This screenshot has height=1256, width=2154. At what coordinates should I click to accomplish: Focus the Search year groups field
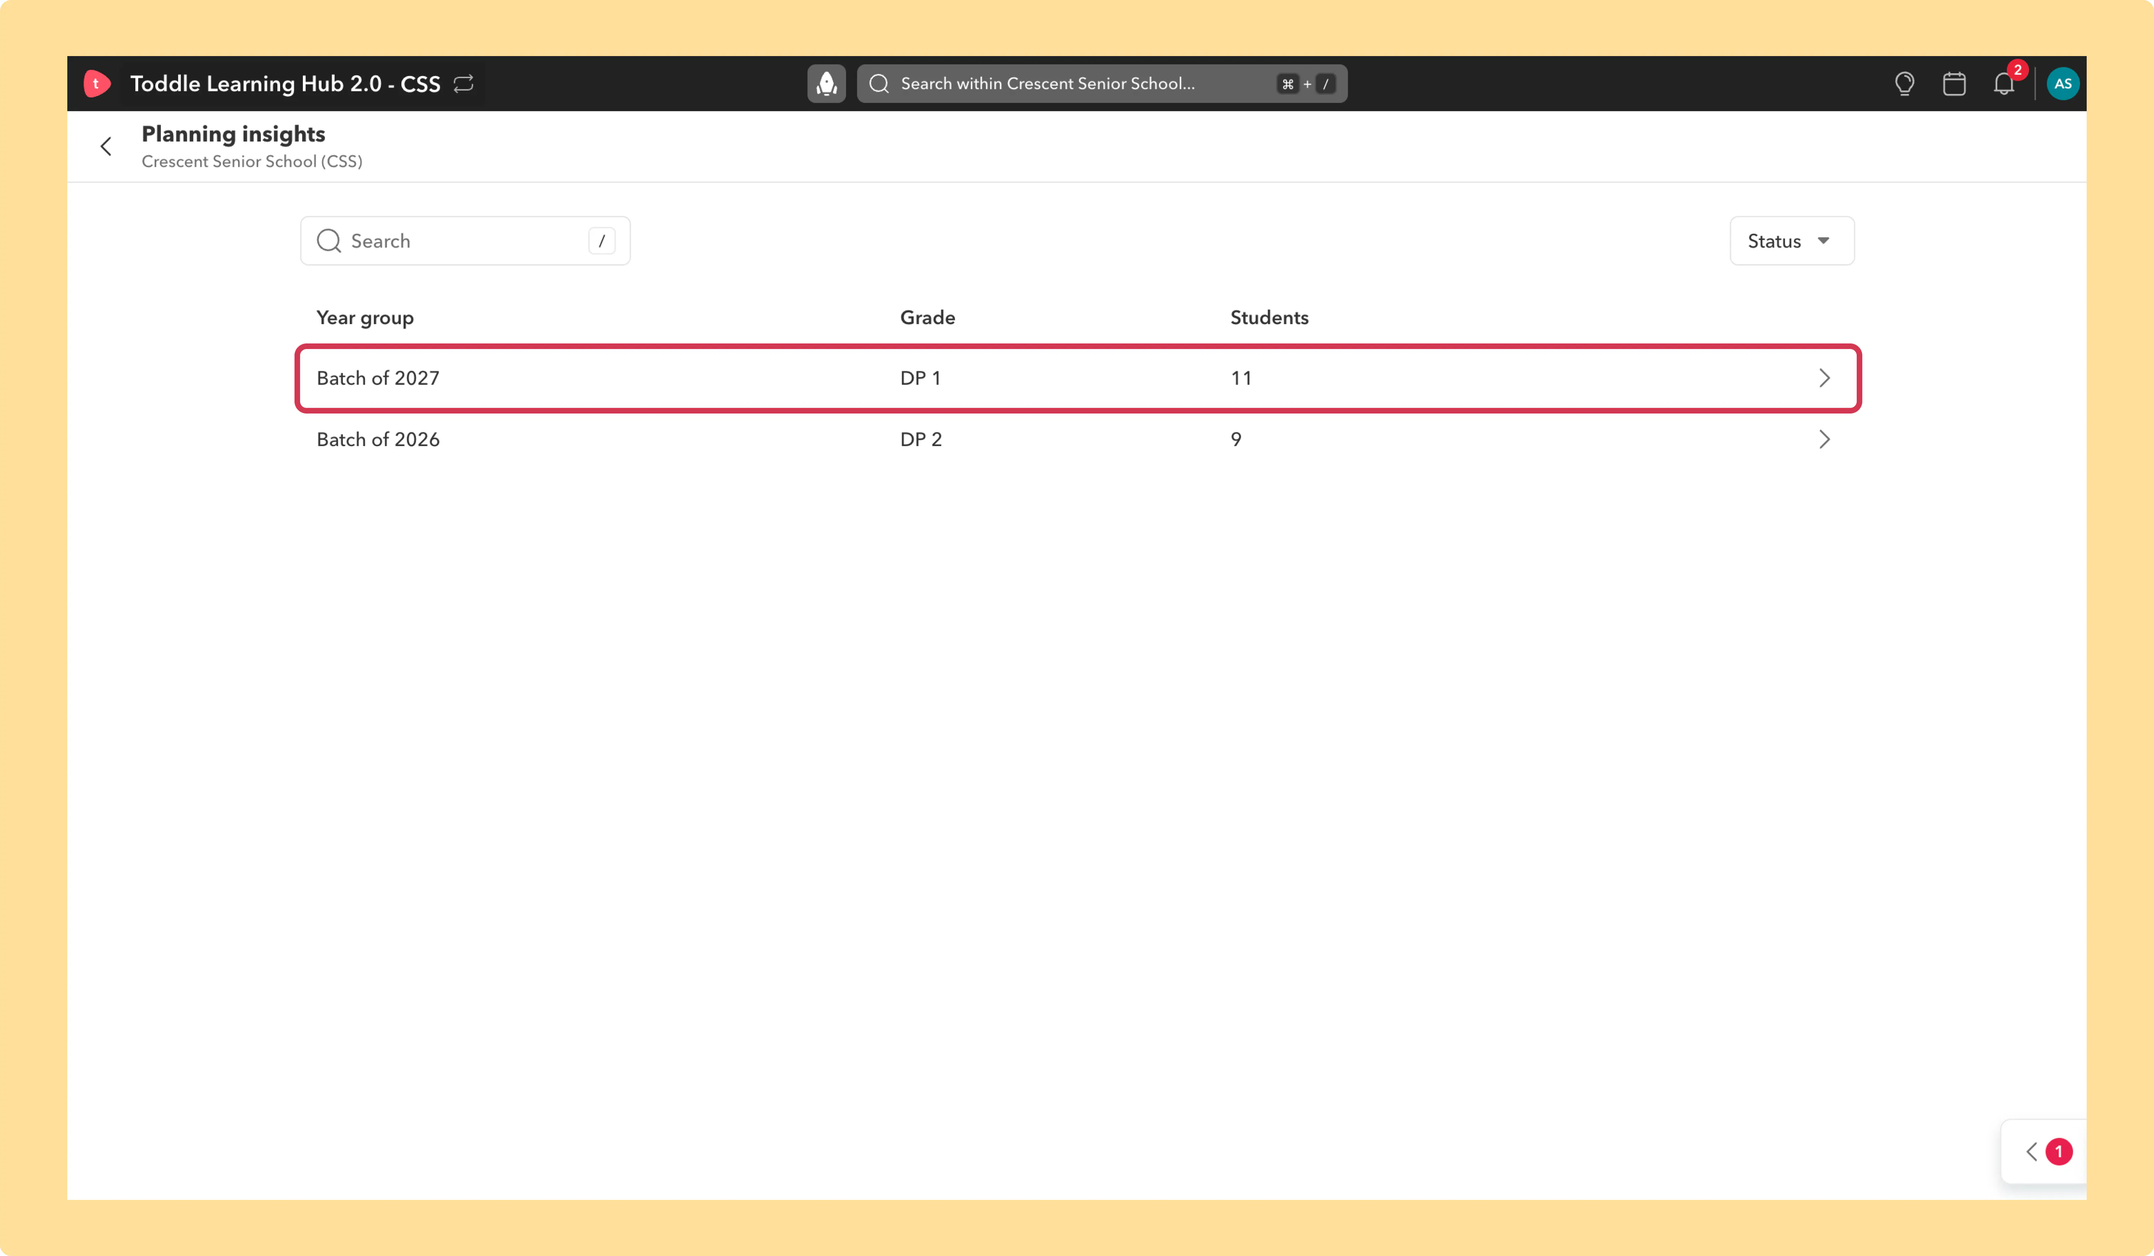[465, 241]
